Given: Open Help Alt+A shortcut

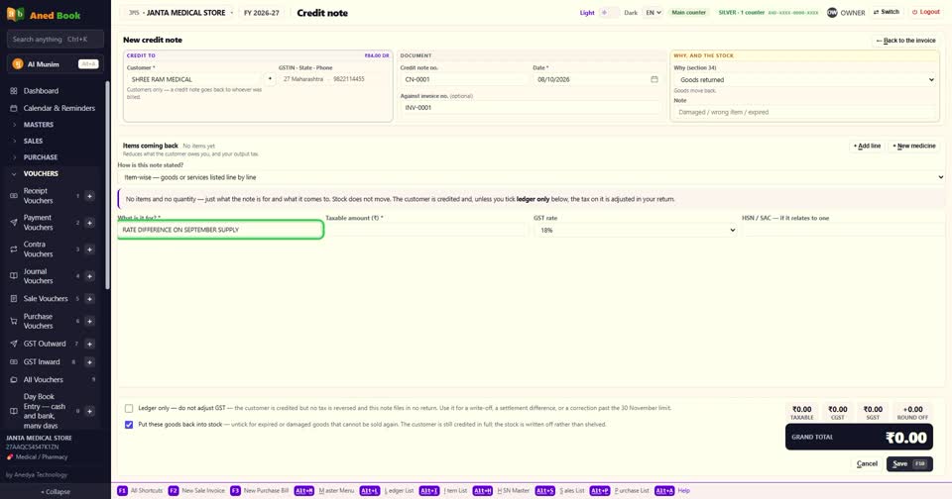Looking at the screenshot, I should click(672, 490).
